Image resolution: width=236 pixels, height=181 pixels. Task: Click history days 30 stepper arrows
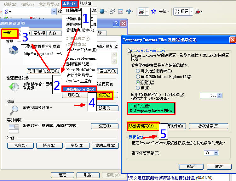[x=216, y=153]
